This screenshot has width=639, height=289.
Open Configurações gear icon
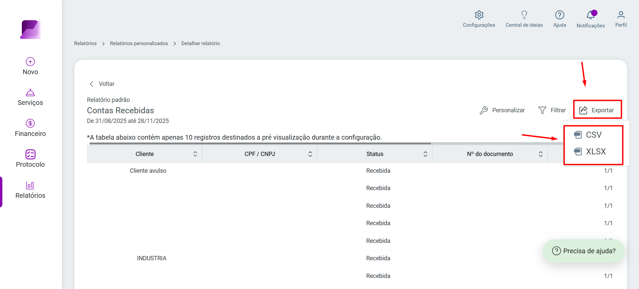tap(479, 15)
